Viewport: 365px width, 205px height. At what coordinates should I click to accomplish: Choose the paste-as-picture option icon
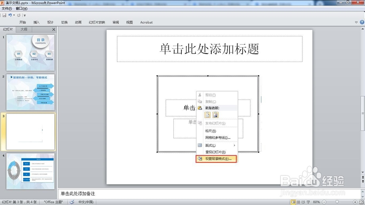pyautogui.click(x=215, y=115)
